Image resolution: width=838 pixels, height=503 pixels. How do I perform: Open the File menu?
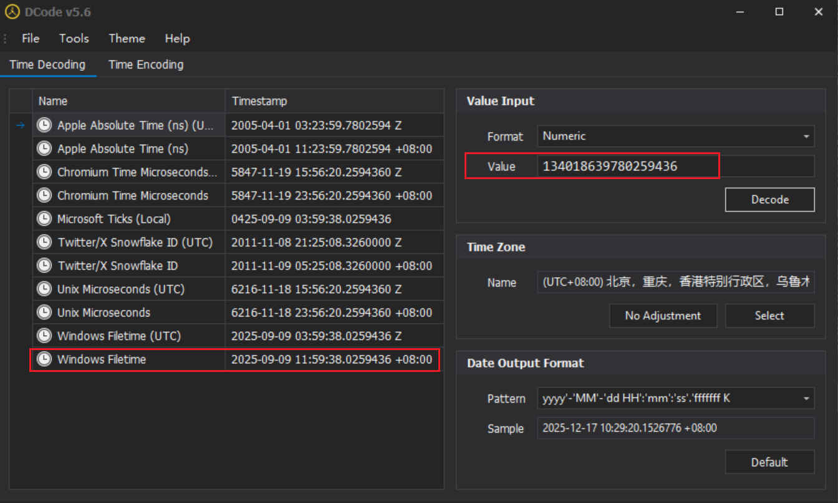[31, 39]
